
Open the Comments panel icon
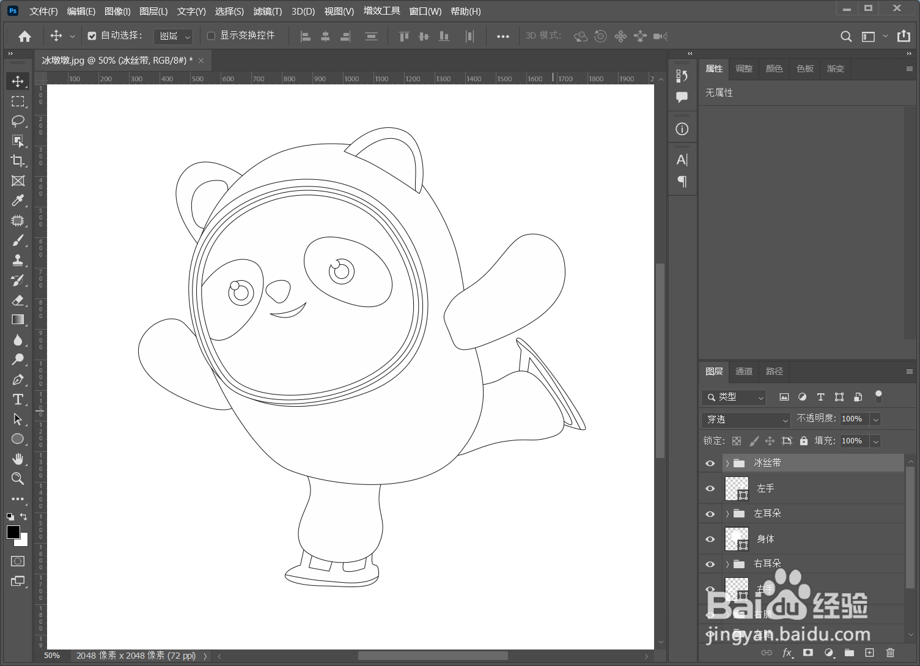(x=682, y=97)
